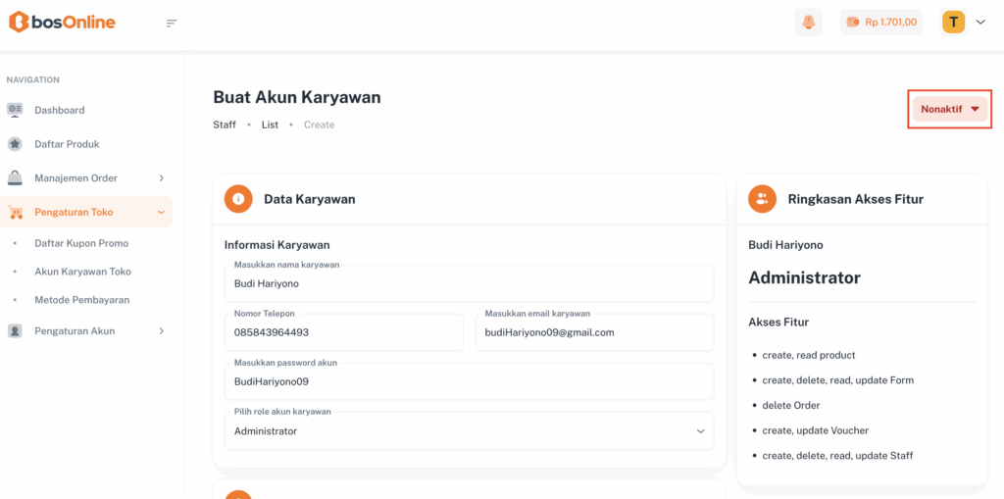The width and height of the screenshot is (1004, 499).
Task: Focus the employee name field Budi Hariyono
Action: [469, 284]
